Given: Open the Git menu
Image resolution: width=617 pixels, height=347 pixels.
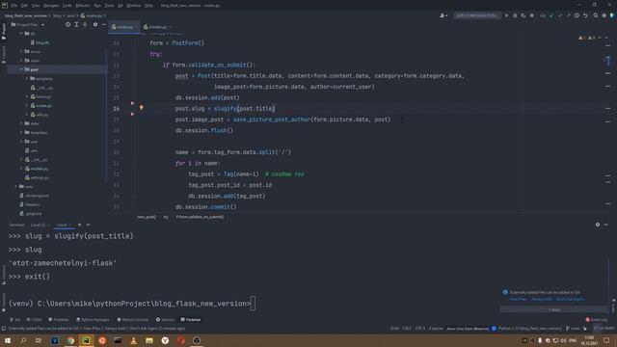Looking at the screenshot, I should 121,6.
